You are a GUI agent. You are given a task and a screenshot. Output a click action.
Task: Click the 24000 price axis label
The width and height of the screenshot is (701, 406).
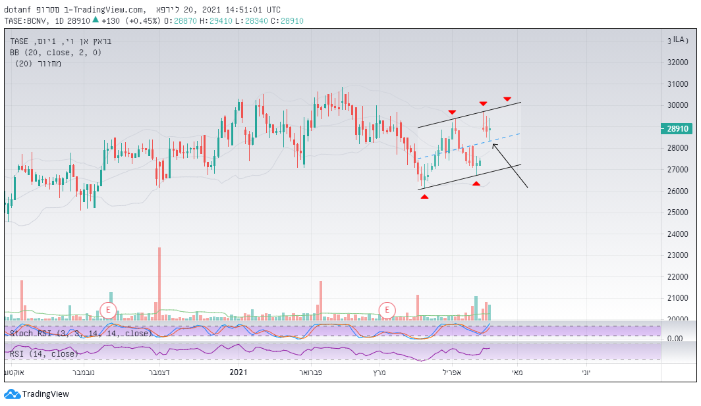(678, 234)
